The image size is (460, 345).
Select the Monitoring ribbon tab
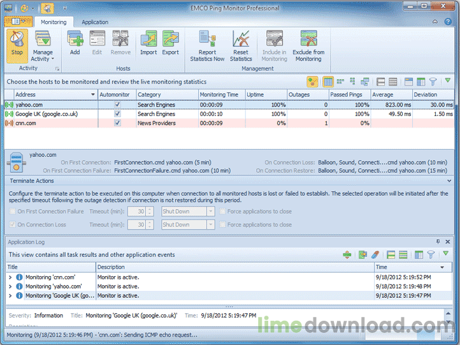(x=54, y=21)
